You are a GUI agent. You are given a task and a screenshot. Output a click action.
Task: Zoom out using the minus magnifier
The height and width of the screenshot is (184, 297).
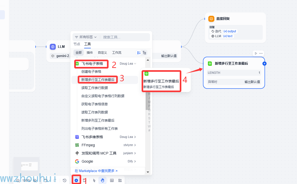point(18,181)
